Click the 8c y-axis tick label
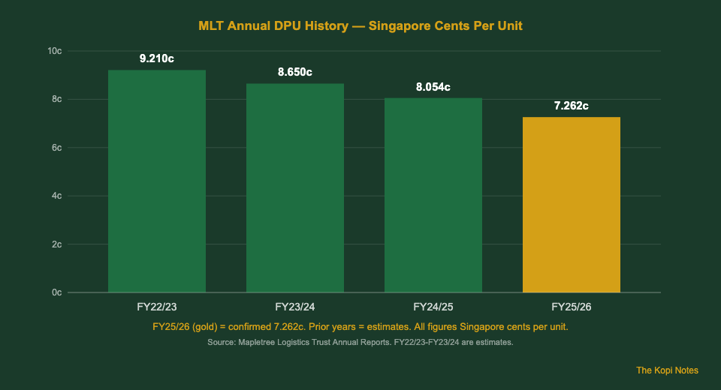Image resolution: width=721 pixels, height=390 pixels. pos(56,99)
